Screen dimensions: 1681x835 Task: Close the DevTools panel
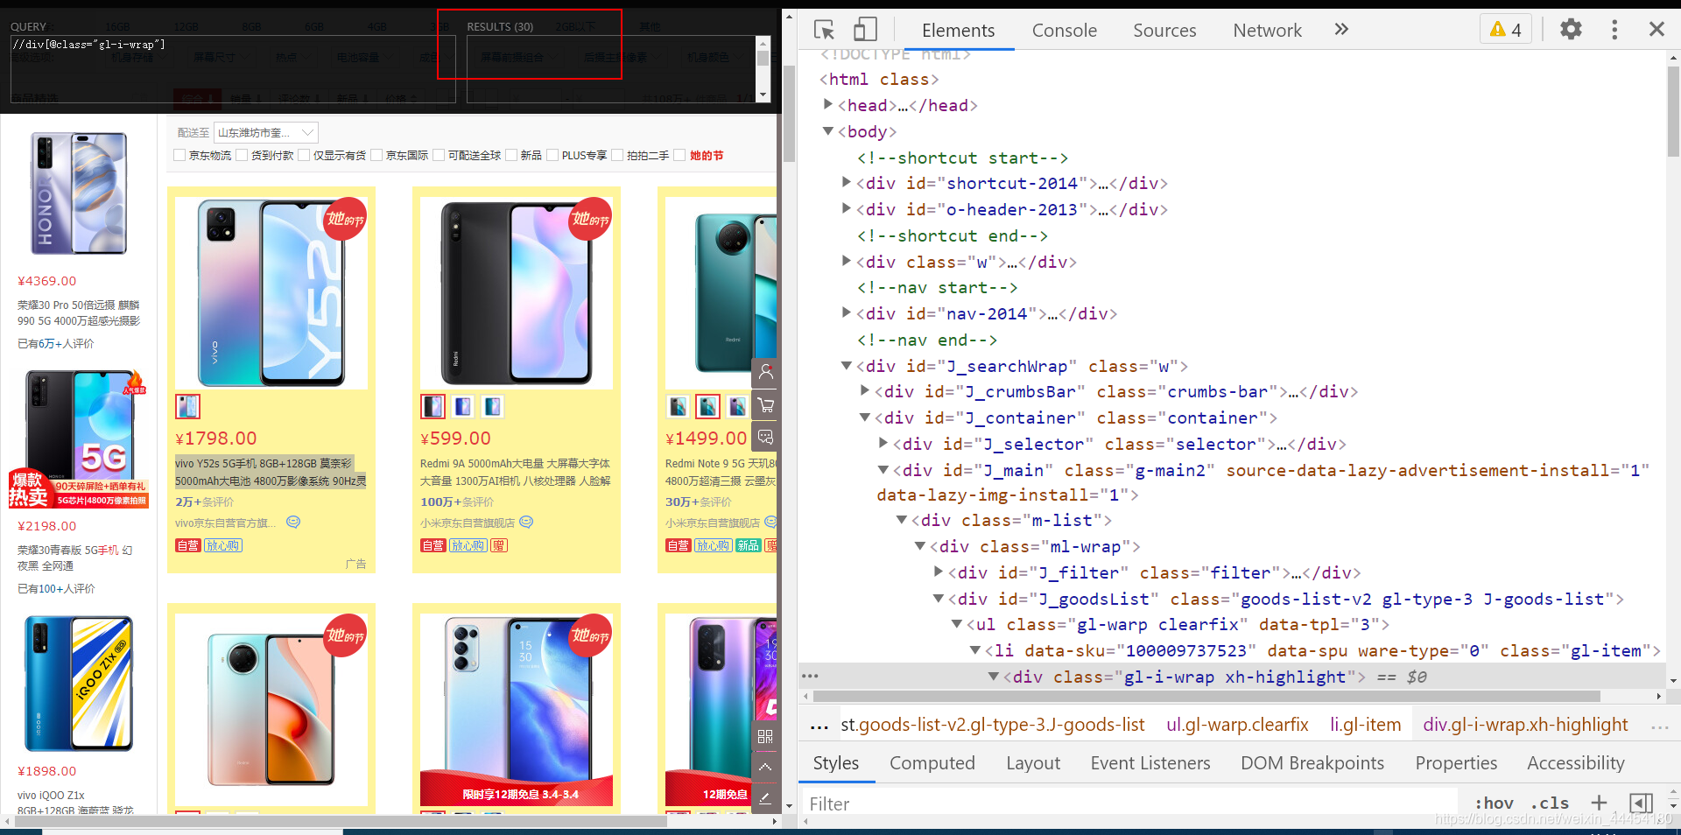pyautogui.click(x=1656, y=29)
